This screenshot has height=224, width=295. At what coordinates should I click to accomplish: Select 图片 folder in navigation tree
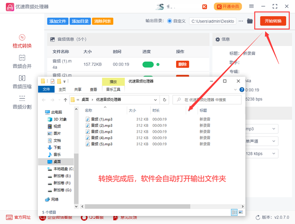[x=54, y=133]
